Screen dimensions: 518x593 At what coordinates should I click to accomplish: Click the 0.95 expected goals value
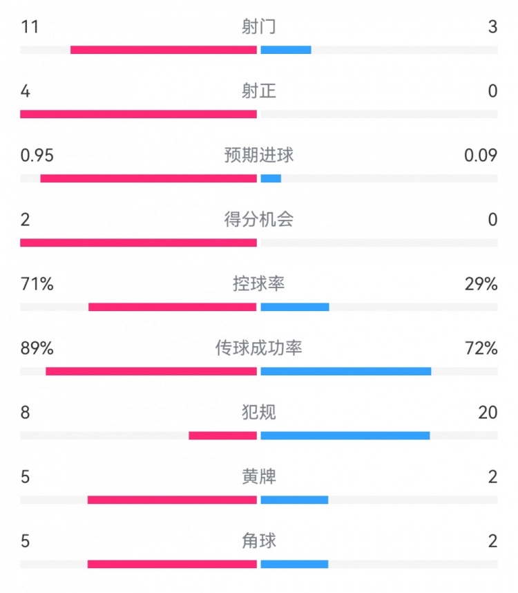(x=37, y=156)
